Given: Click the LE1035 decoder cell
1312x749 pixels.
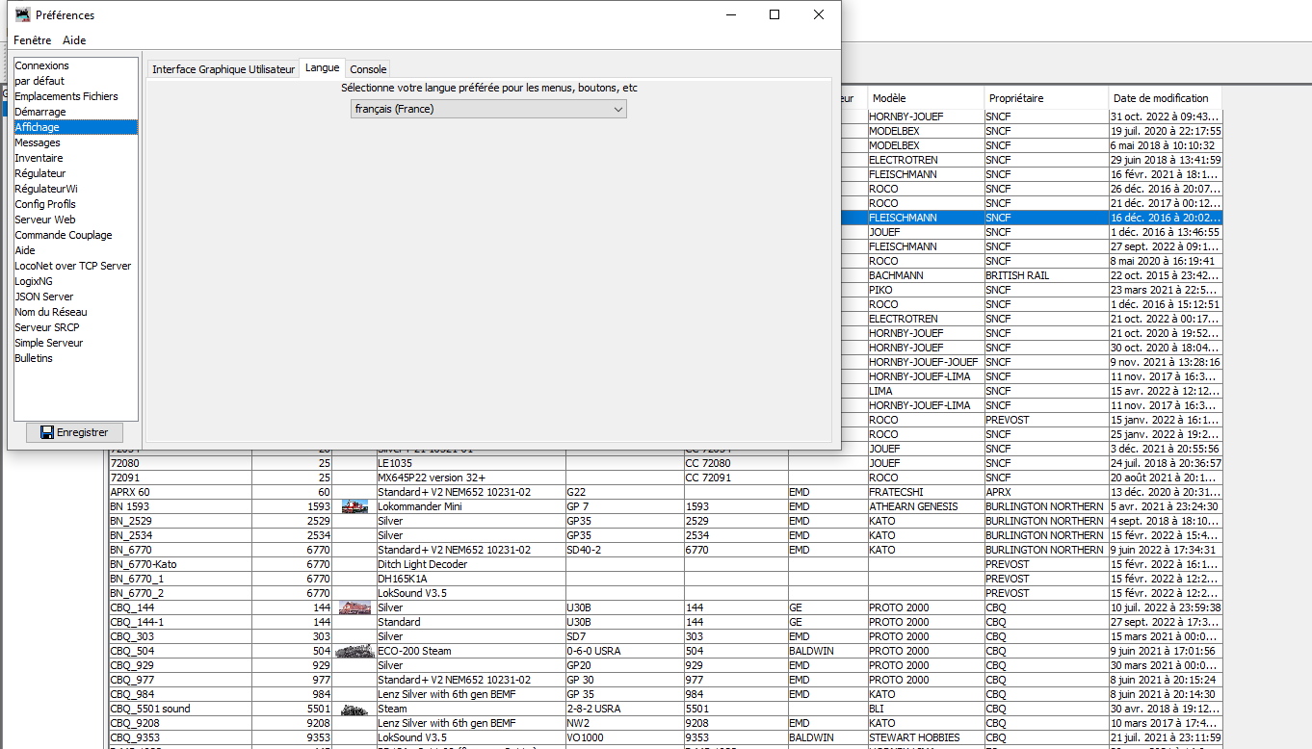Looking at the screenshot, I should [x=470, y=463].
